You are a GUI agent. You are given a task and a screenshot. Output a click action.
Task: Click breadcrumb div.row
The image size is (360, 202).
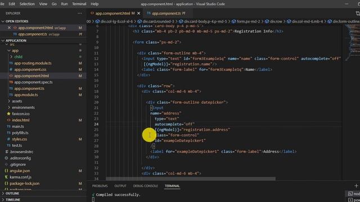coord(276,21)
